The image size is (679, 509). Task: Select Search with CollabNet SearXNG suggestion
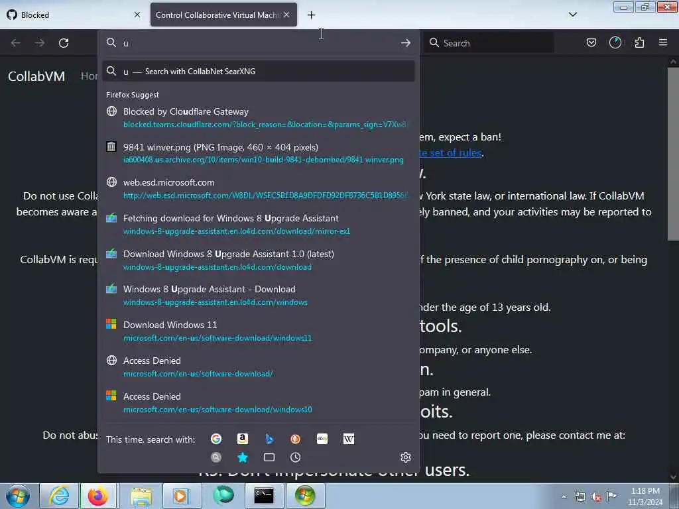click(x=259, y=72)
